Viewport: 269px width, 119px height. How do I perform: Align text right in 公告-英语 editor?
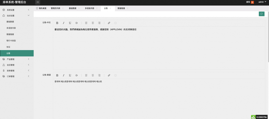tap(99, 75)
